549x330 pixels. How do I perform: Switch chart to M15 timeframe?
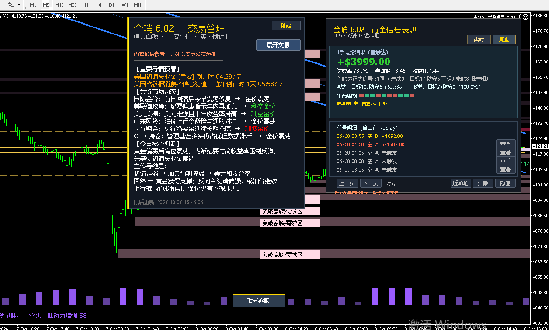[59, 5]
